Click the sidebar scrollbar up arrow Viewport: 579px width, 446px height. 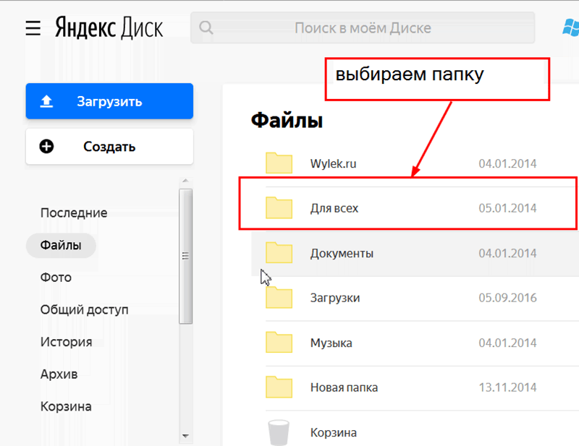[x=185, y=181]
